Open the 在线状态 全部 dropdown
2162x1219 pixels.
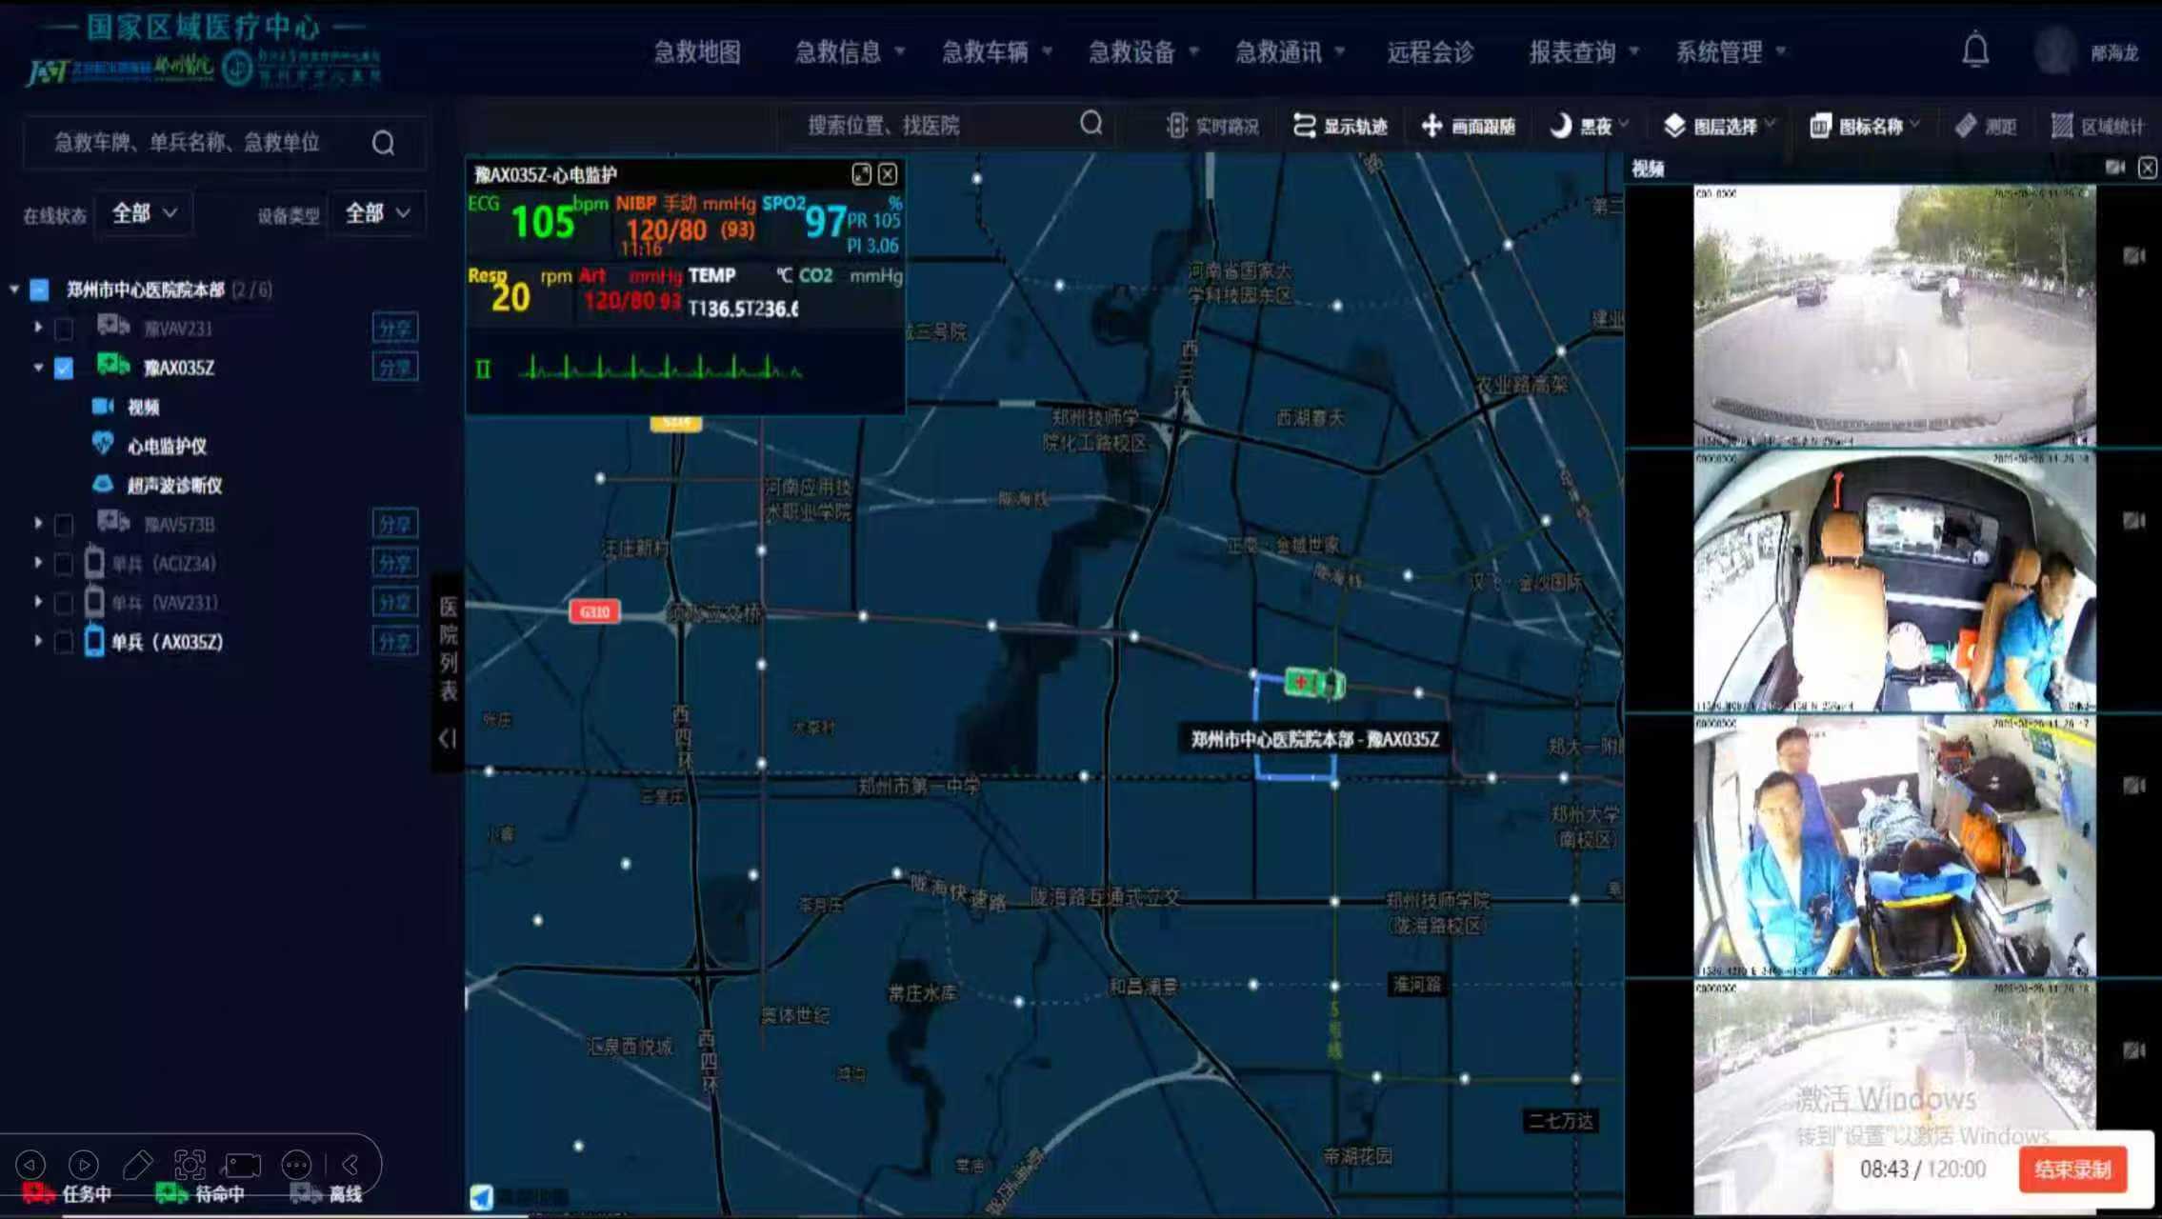(145, 213)
